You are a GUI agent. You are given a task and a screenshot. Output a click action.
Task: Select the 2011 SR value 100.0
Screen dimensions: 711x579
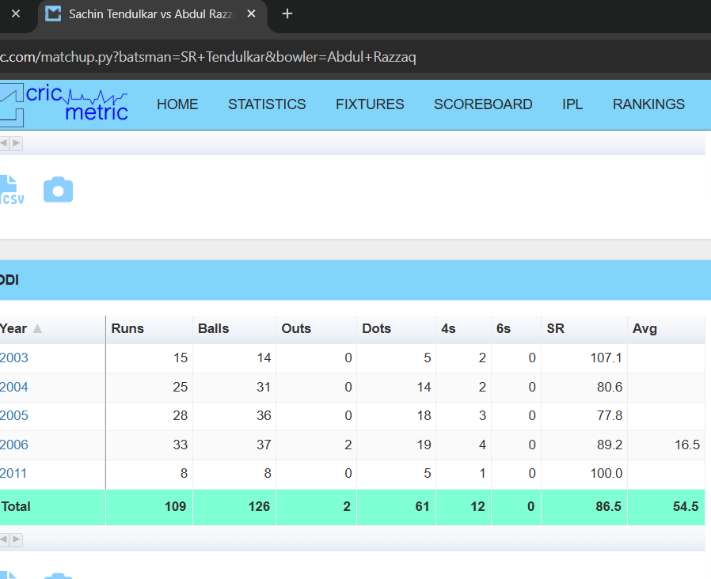pos(584,474)
